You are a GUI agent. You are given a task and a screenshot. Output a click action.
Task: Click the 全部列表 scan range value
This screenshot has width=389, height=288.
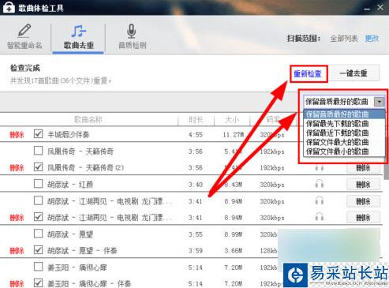[x=344, y=39]
